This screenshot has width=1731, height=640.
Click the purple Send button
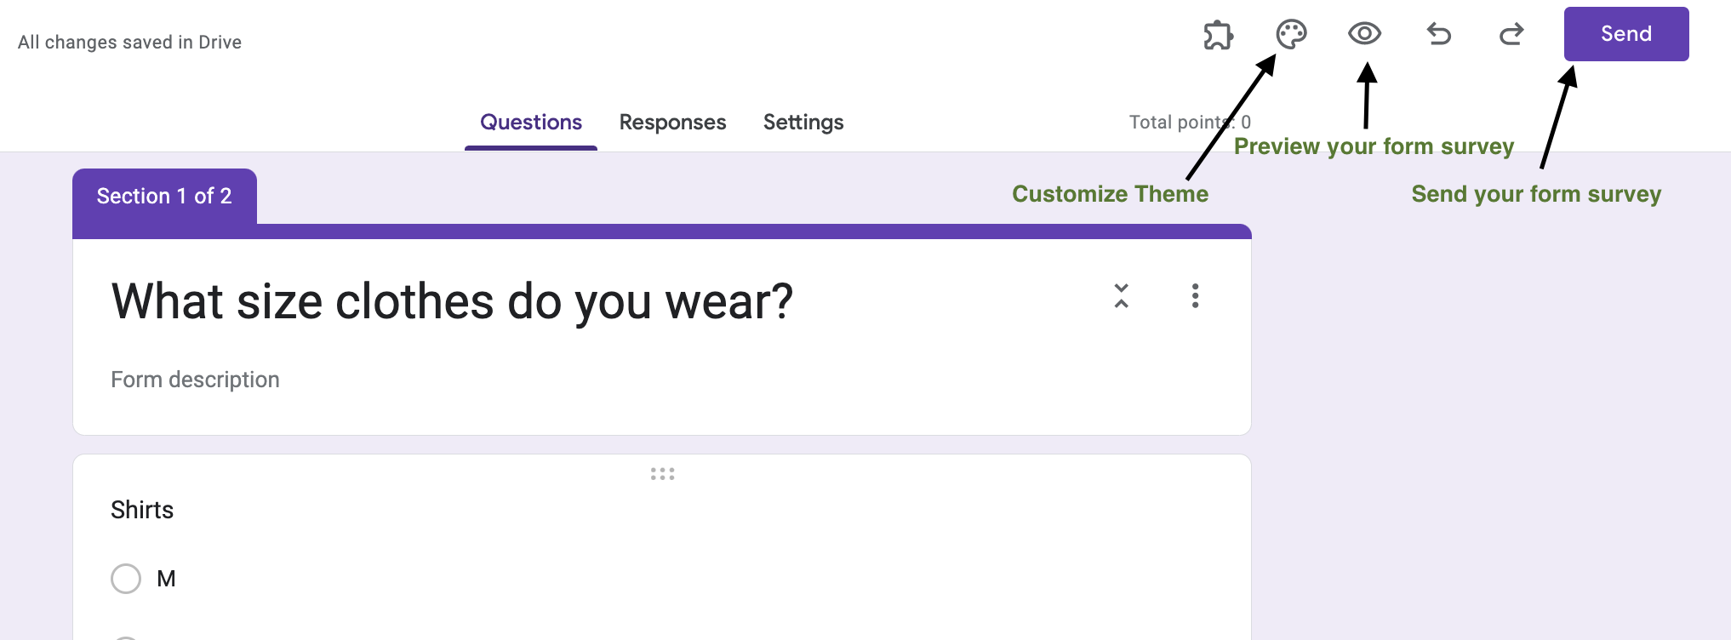[x=1625, y=34]
